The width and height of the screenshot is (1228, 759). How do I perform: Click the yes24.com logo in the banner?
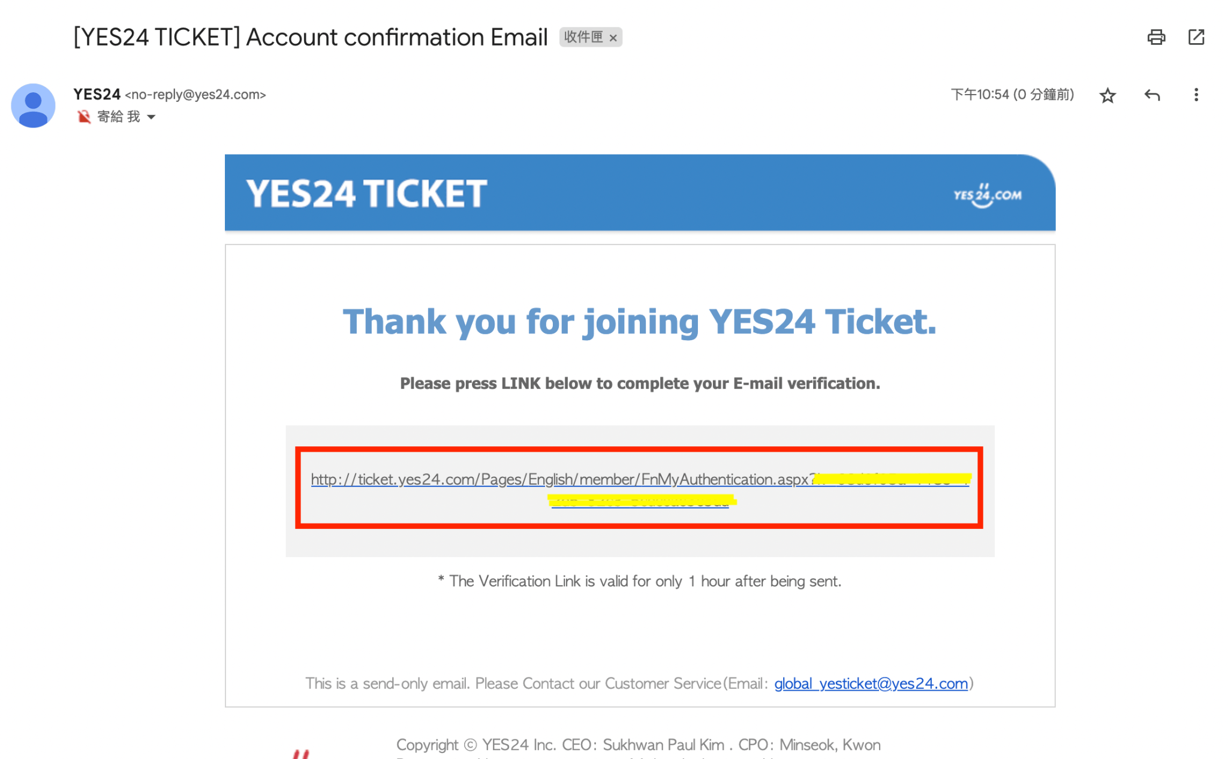[987, 195]
